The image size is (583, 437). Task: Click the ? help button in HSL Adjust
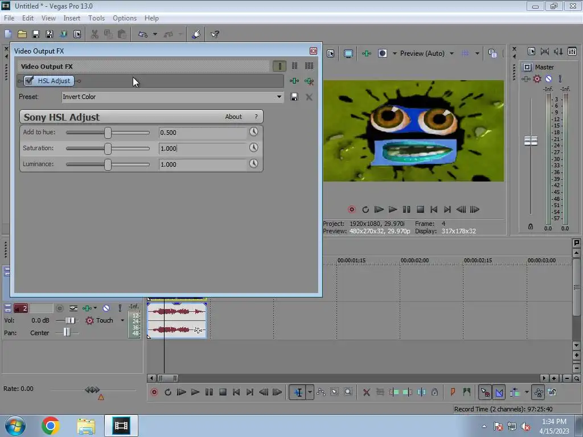tap(256, 117)
